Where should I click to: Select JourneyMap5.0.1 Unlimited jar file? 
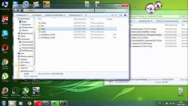147,41
